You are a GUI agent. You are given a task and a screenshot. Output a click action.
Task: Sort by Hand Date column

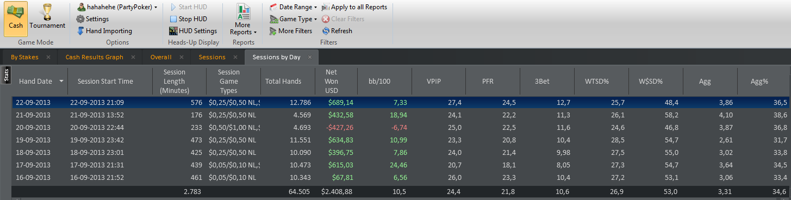pyautogui.click(x=36, y=81)
